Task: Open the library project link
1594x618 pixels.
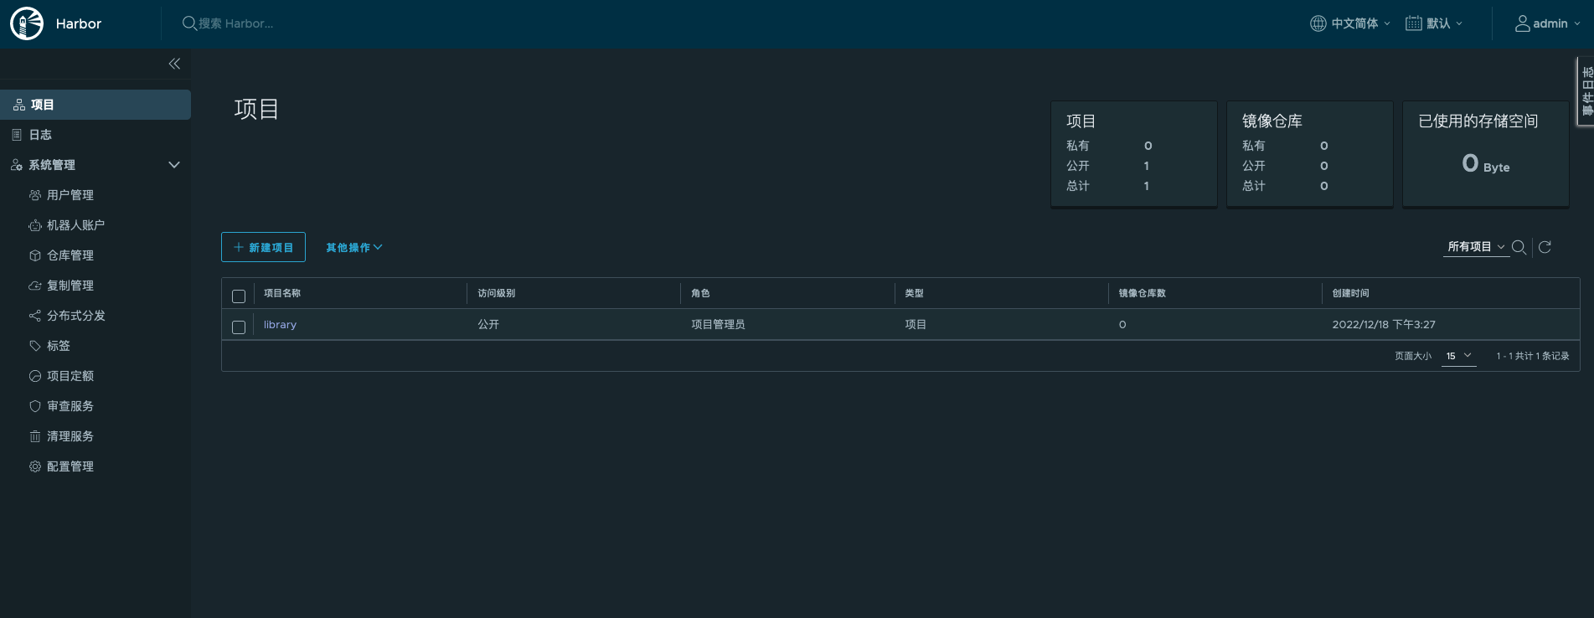Action: [x=280, y=325]
